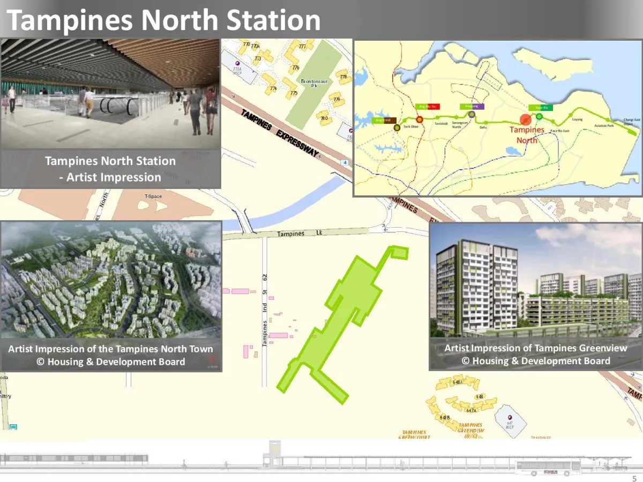Click the slide page number 5
The image size is (643, 482).
coord(635,478)
